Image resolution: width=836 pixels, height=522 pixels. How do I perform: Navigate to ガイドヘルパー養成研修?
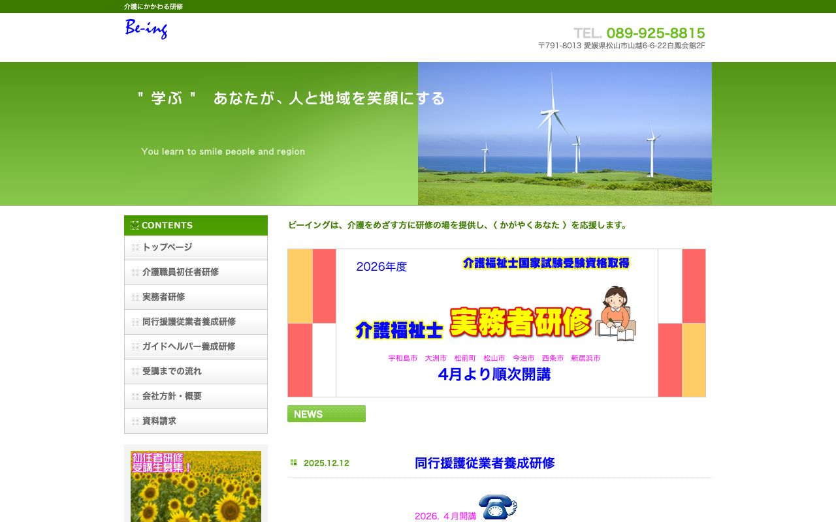pos(189,346)
